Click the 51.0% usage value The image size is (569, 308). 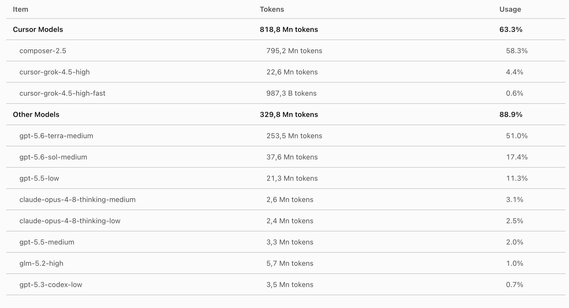pyautogui.click(x=517, y=136)
